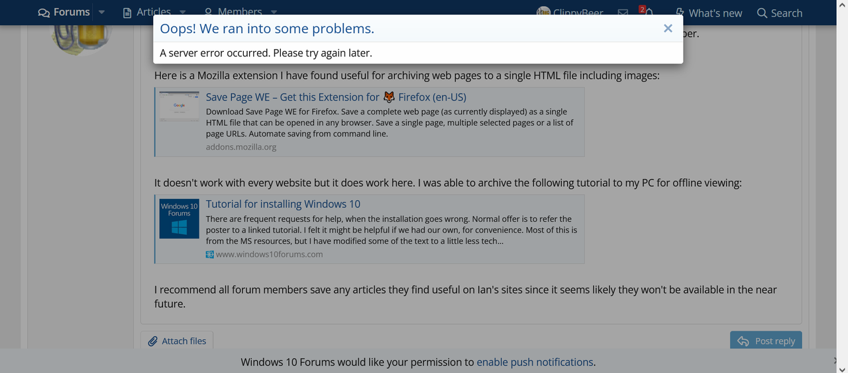The height and width of the screenshot is (373, 848).
Task: Expand the Forums dropdown arrow
Action: [101, 13]
